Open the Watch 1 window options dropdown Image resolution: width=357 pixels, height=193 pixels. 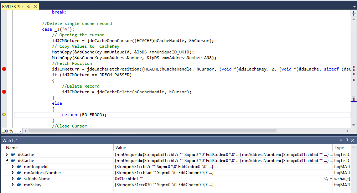(x=341, y=140)
